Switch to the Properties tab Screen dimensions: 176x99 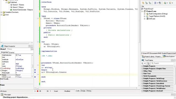pyautogui.click(x=5, y=53)
